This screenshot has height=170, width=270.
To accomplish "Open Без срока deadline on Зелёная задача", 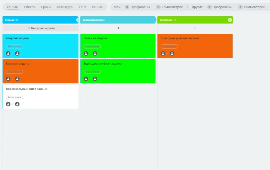I will (x=92, y=46).
